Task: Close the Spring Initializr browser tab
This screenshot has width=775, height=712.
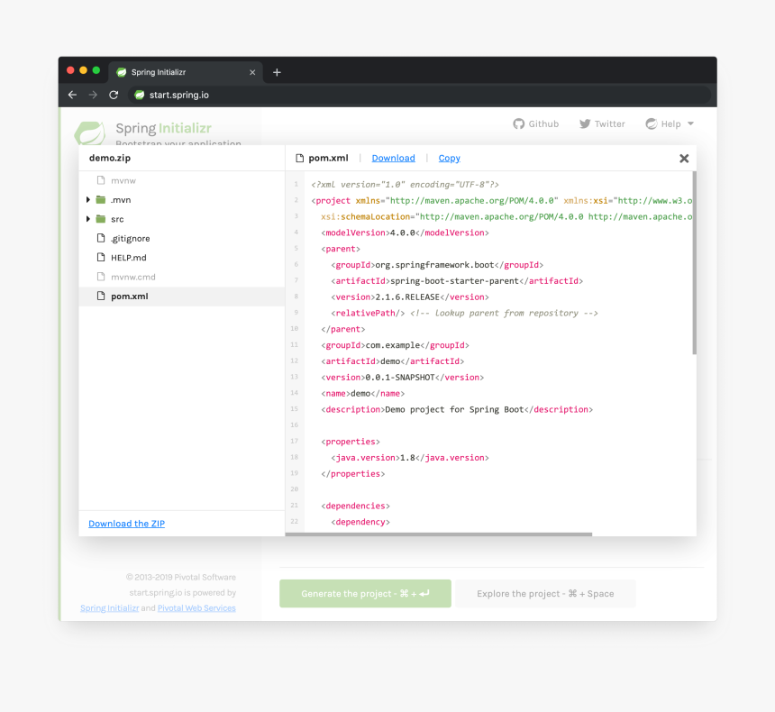Action: click(x=252, y=72)
